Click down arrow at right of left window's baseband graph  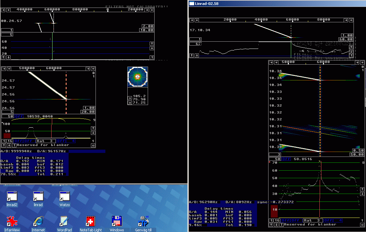click(93, 133)
